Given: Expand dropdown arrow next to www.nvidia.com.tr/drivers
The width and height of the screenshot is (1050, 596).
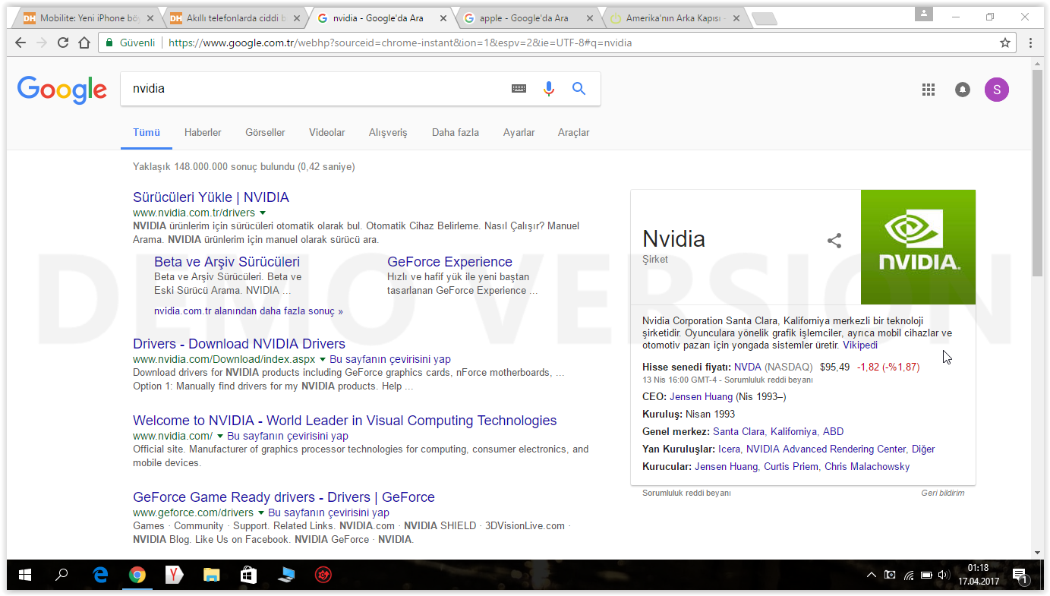Looking at the screenshot, I should point(263,213).
